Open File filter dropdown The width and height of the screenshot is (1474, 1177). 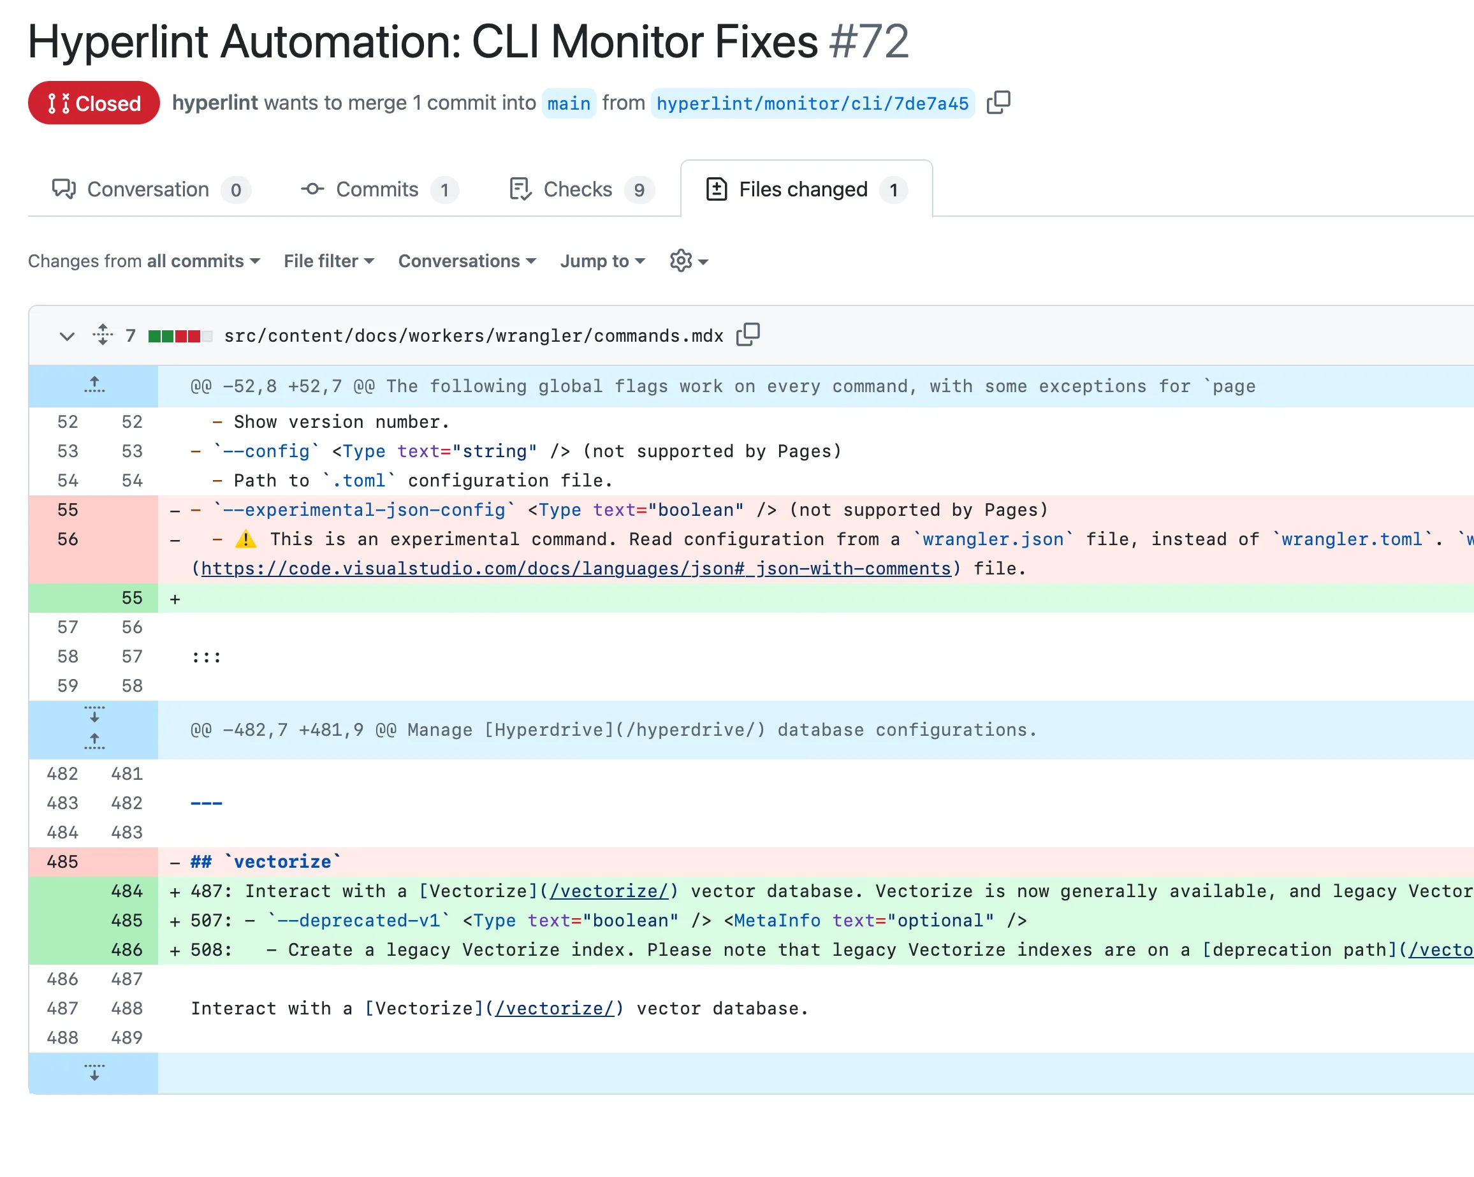coord(329,261)
